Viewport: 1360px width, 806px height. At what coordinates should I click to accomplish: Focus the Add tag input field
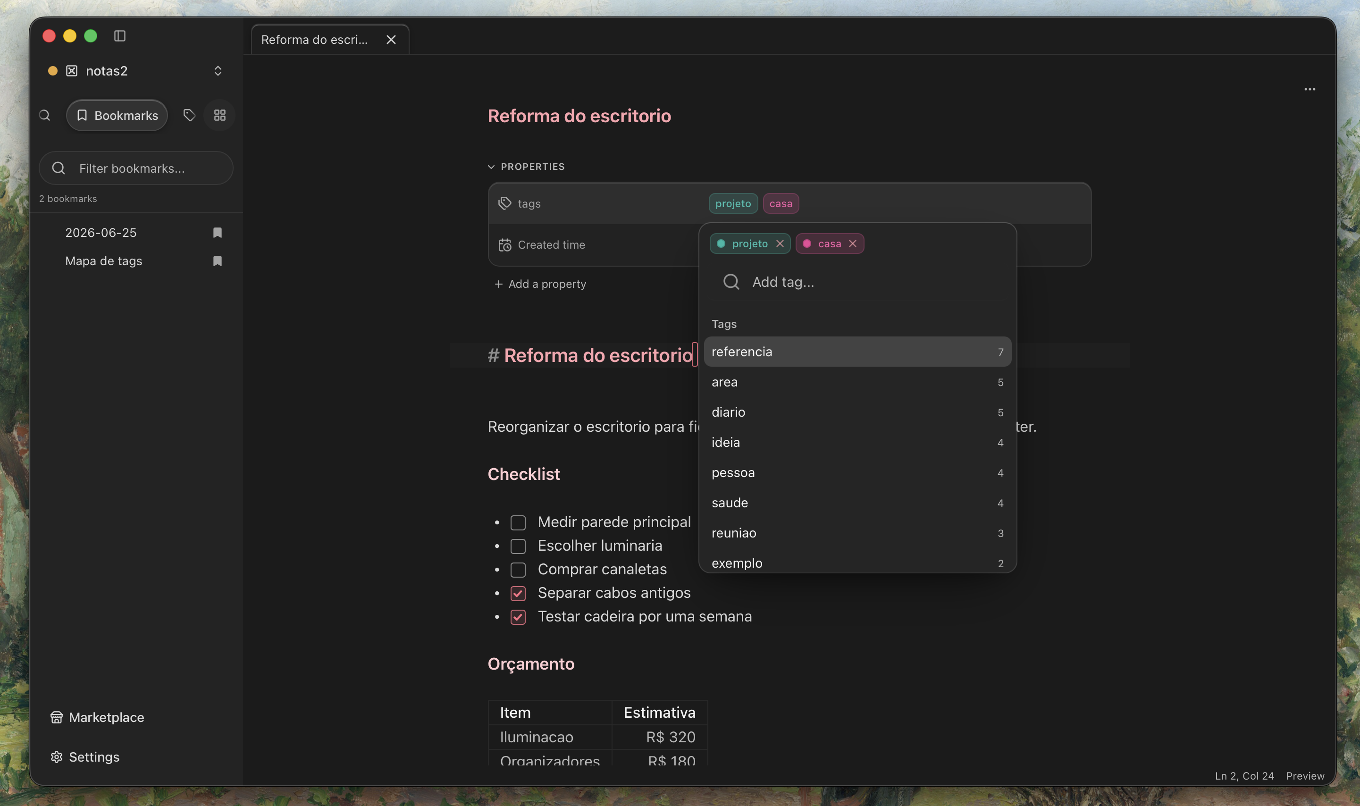[857, 282]
